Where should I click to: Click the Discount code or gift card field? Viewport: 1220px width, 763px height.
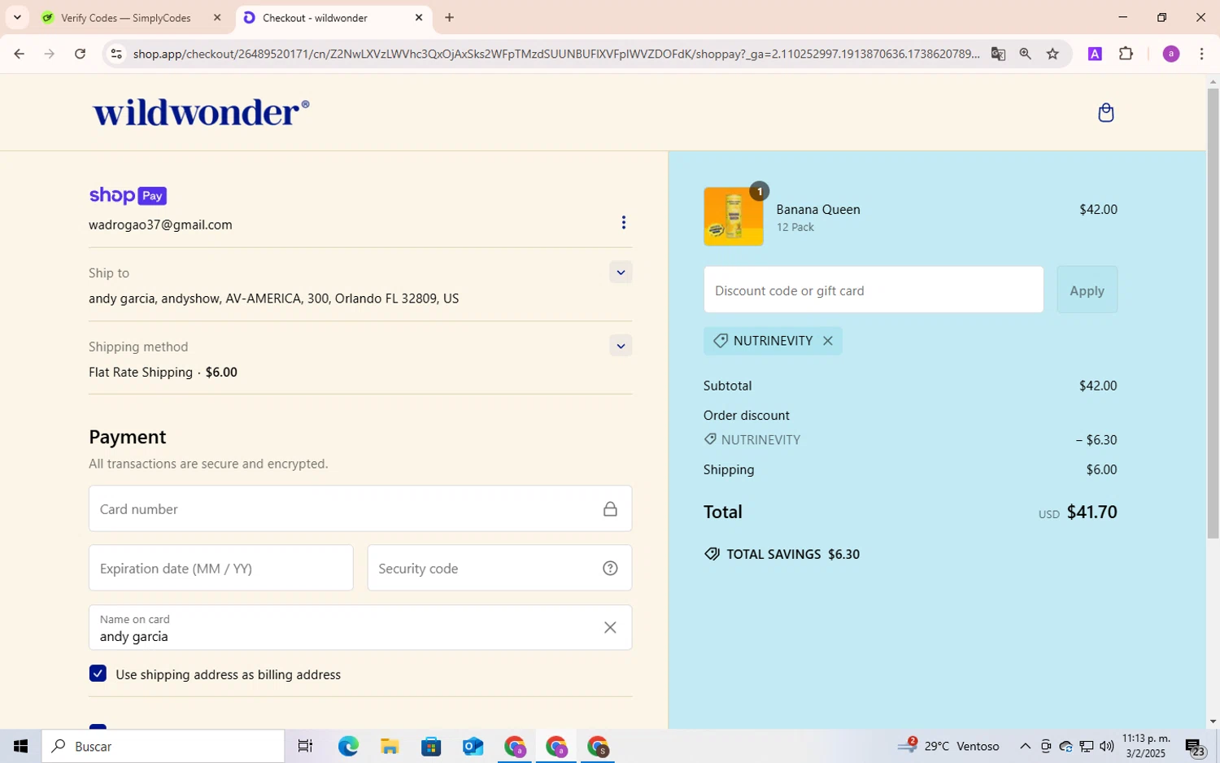coord(874,290)
